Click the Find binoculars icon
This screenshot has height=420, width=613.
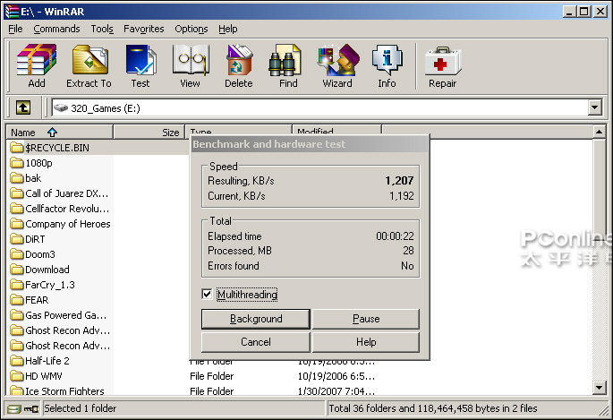(x=285, y=60)
